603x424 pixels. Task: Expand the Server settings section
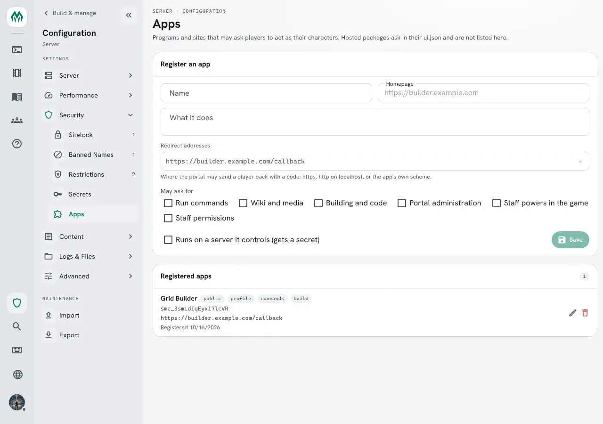pyautogui.click(x=89, y=75)
